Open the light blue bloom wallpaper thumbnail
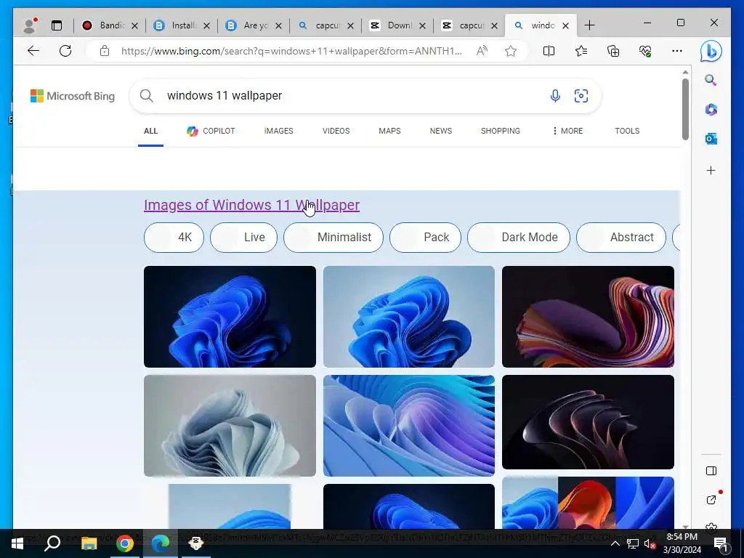 [x=408, y=317]
